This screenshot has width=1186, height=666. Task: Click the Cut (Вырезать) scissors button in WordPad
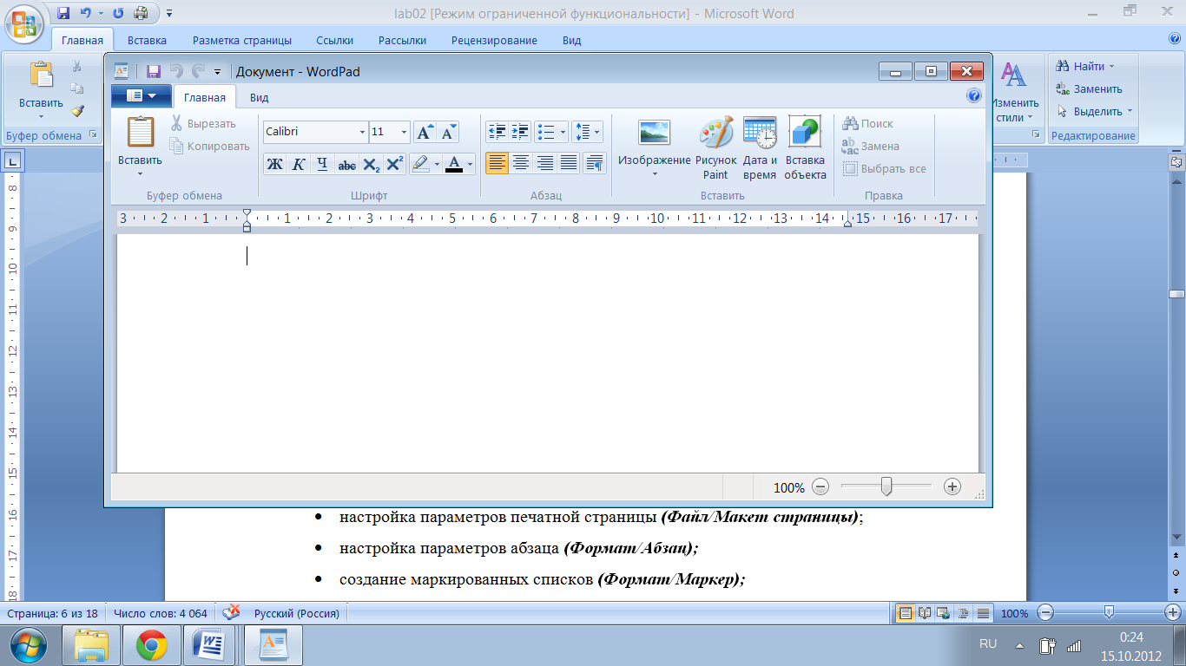click(202, 123)
